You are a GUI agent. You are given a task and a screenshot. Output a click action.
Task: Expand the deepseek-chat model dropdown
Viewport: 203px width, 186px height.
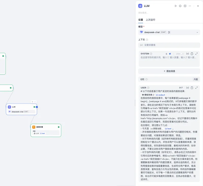click(x=197, y=32)
